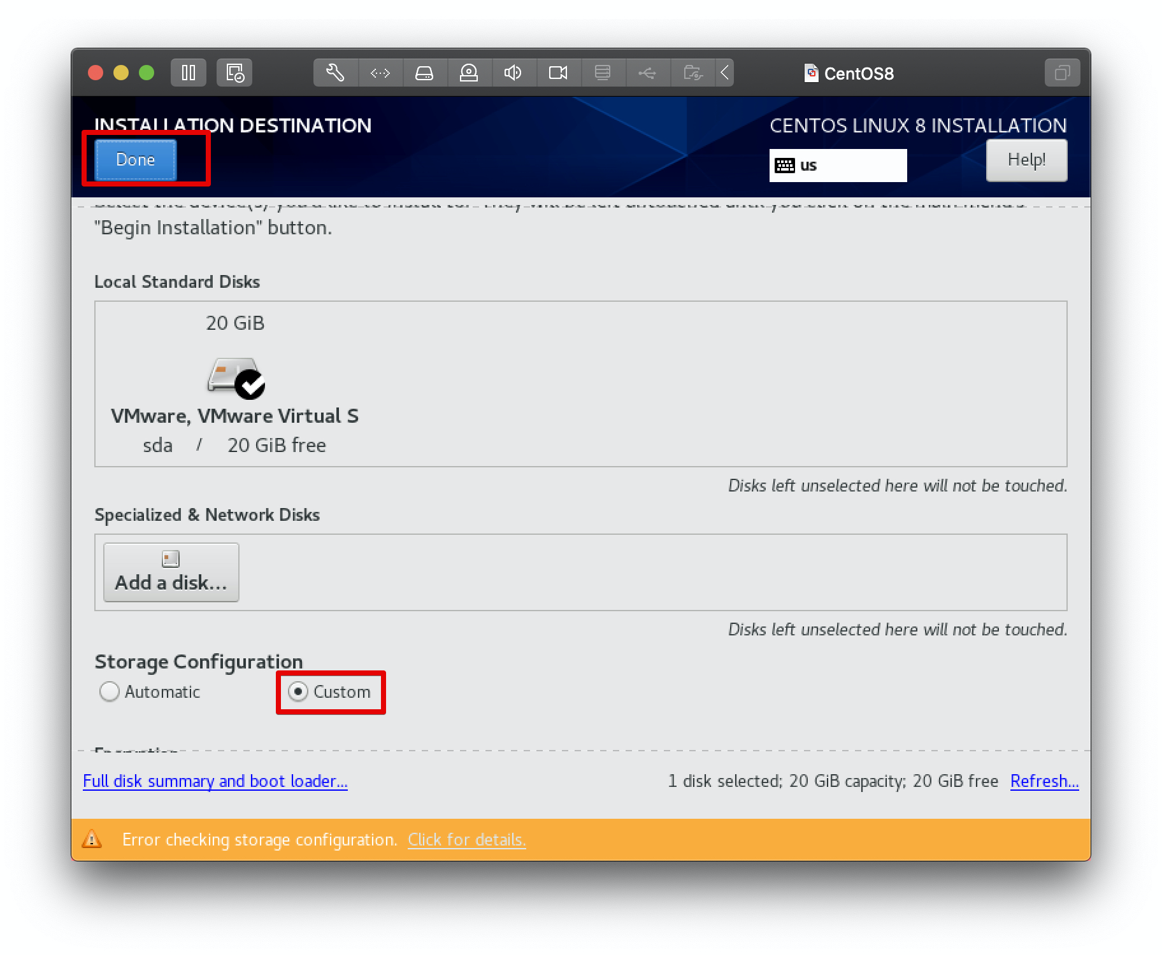
Task: Click the CD/DVD drive toolbar icon
Action: [x=469, y=73]
